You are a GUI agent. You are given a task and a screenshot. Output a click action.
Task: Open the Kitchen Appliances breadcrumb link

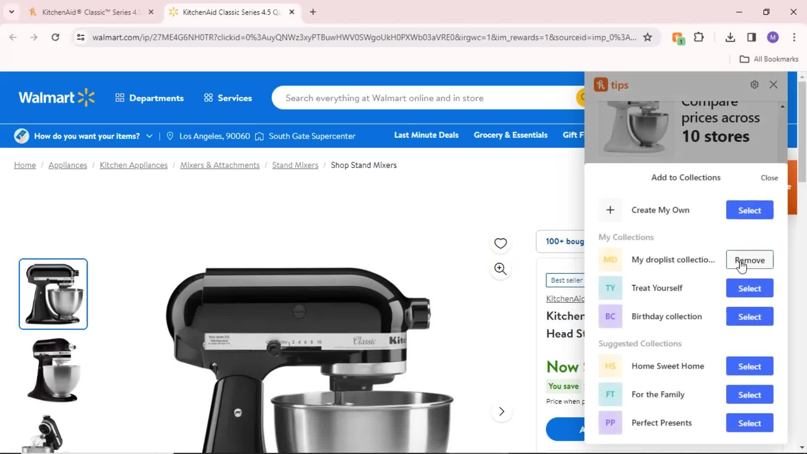pyautogui.click(x=134, y=165)
